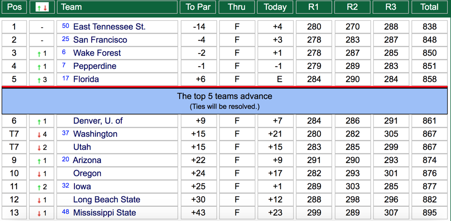
Task: Open the Long Beach State team link
Action: [107, 200]
